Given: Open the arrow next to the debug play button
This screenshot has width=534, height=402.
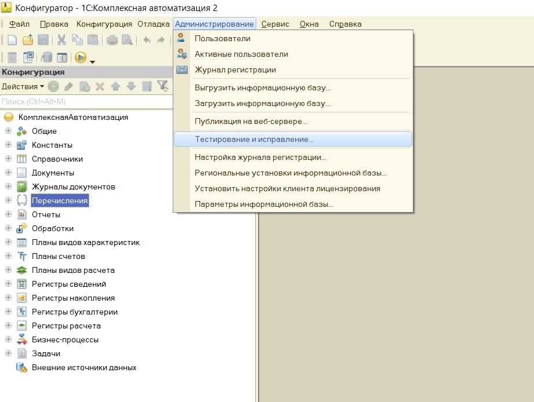Looking at the screenshot, I should tap(92, 62).
